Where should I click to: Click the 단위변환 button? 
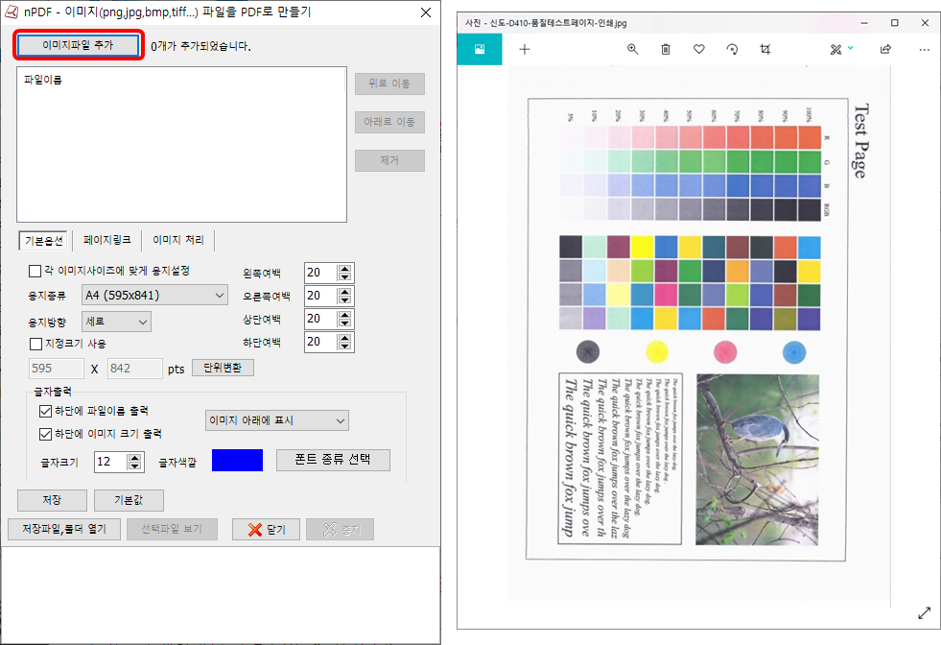click(x=223, y=368)
